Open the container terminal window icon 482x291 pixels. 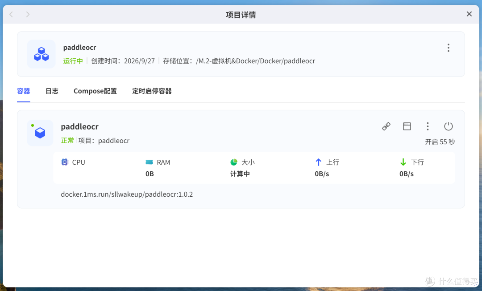pyautogui.click(x=407, y=126)
